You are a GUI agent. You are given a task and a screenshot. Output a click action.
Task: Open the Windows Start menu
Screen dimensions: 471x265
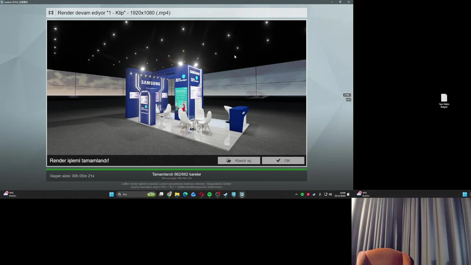pos(111,194)
